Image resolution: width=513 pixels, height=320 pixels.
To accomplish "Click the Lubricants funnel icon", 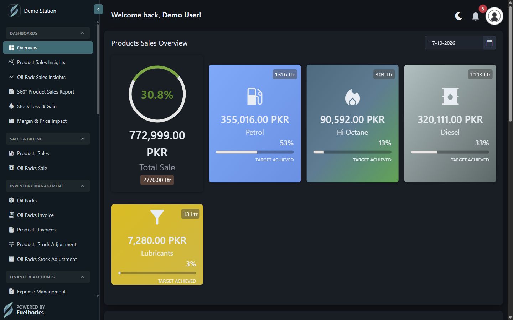I will [x=157, y=217].
